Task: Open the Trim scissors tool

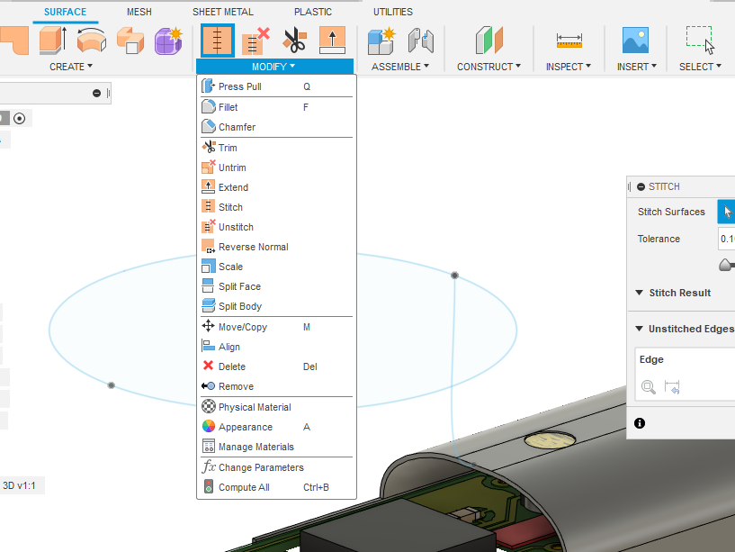Action: (x=294, y=41)
